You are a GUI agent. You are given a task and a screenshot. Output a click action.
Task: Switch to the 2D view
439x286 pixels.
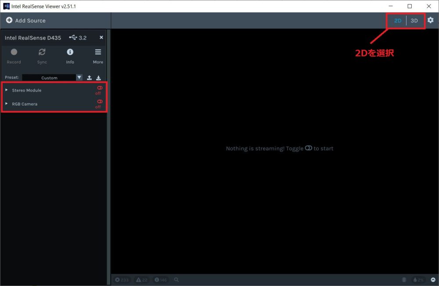pyautogui.click(x=398, y=21)
